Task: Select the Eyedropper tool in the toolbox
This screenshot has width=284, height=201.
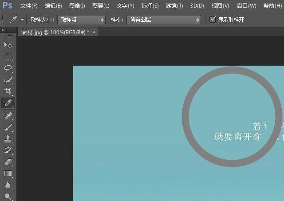Action: click(8, 103)
